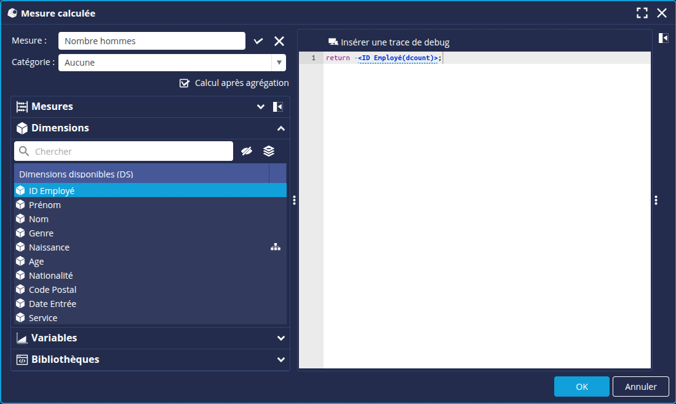676x404 pixels.
Task: Open the Catégorie dropdown
Action: click(x=279, y=63)
